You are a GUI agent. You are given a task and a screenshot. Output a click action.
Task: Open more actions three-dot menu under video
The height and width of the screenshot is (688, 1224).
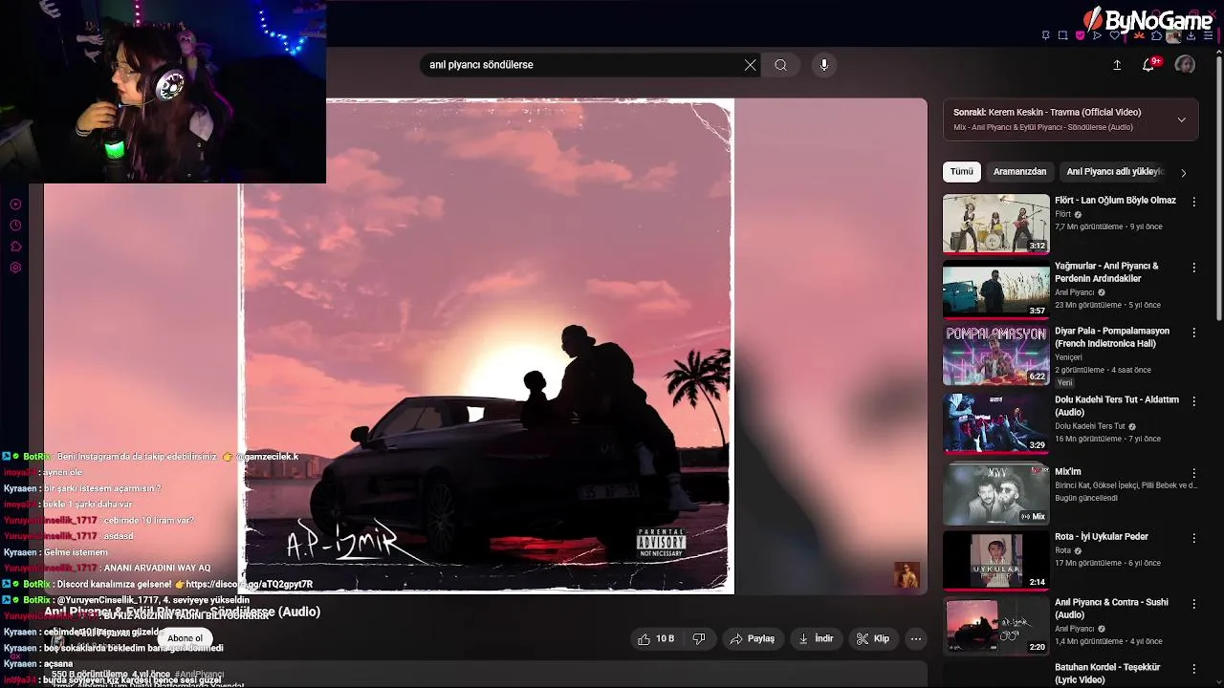click(x=916, y=638)
